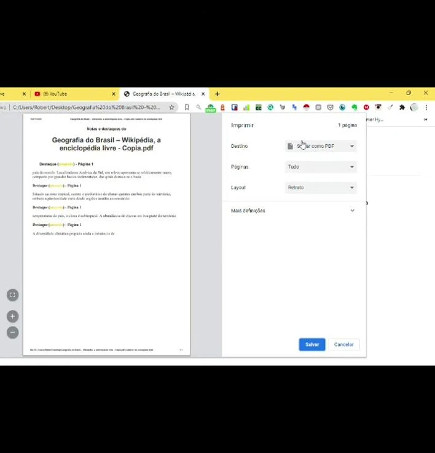Click the blue Salvar button

tap(312, 344)
